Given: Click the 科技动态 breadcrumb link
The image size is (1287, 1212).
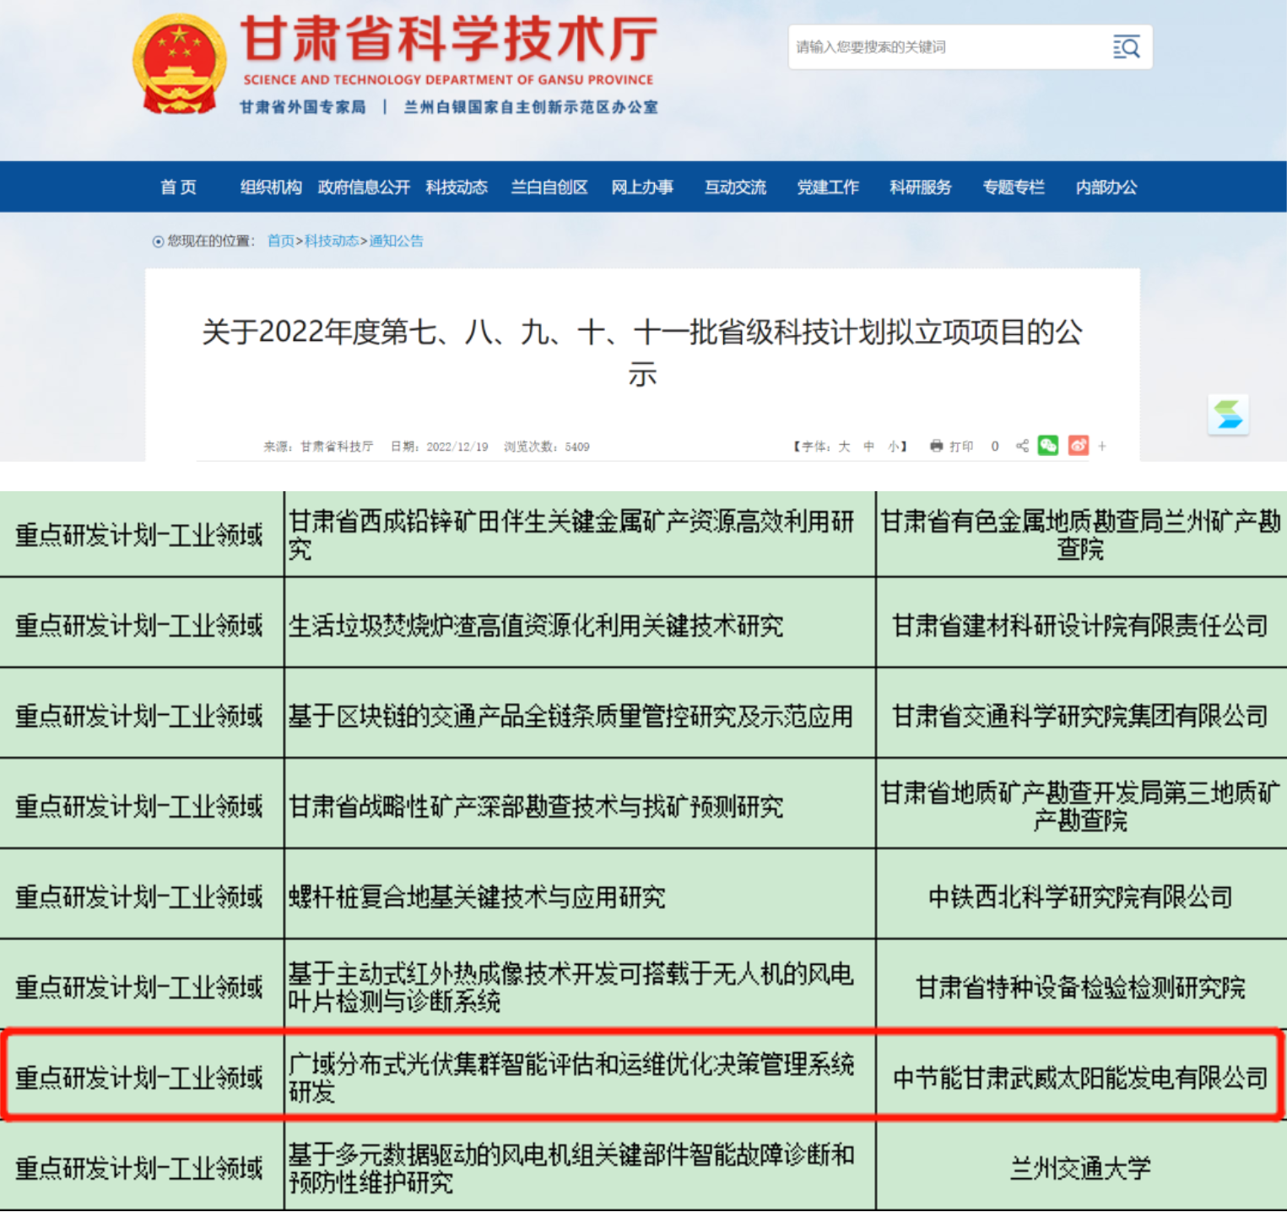Looking at the screenshot, I should (x=332, y=241).
